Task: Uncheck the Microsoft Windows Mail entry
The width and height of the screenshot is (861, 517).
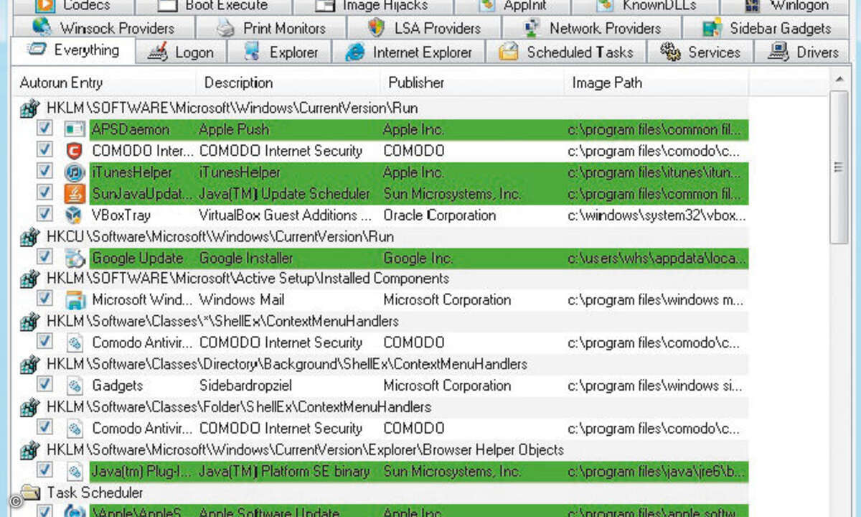Action: pos(45,299)
